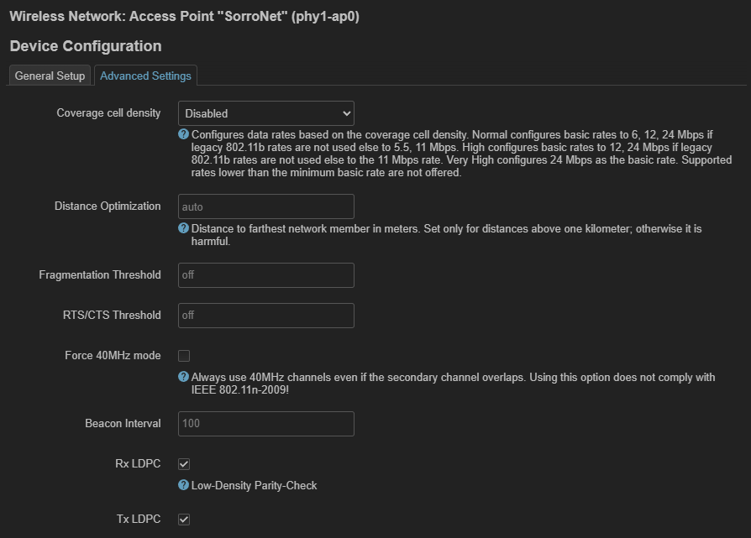The image size is (751, 538).
Task: Click the "Rx LDPC" label text
Action: coord(138,464)
